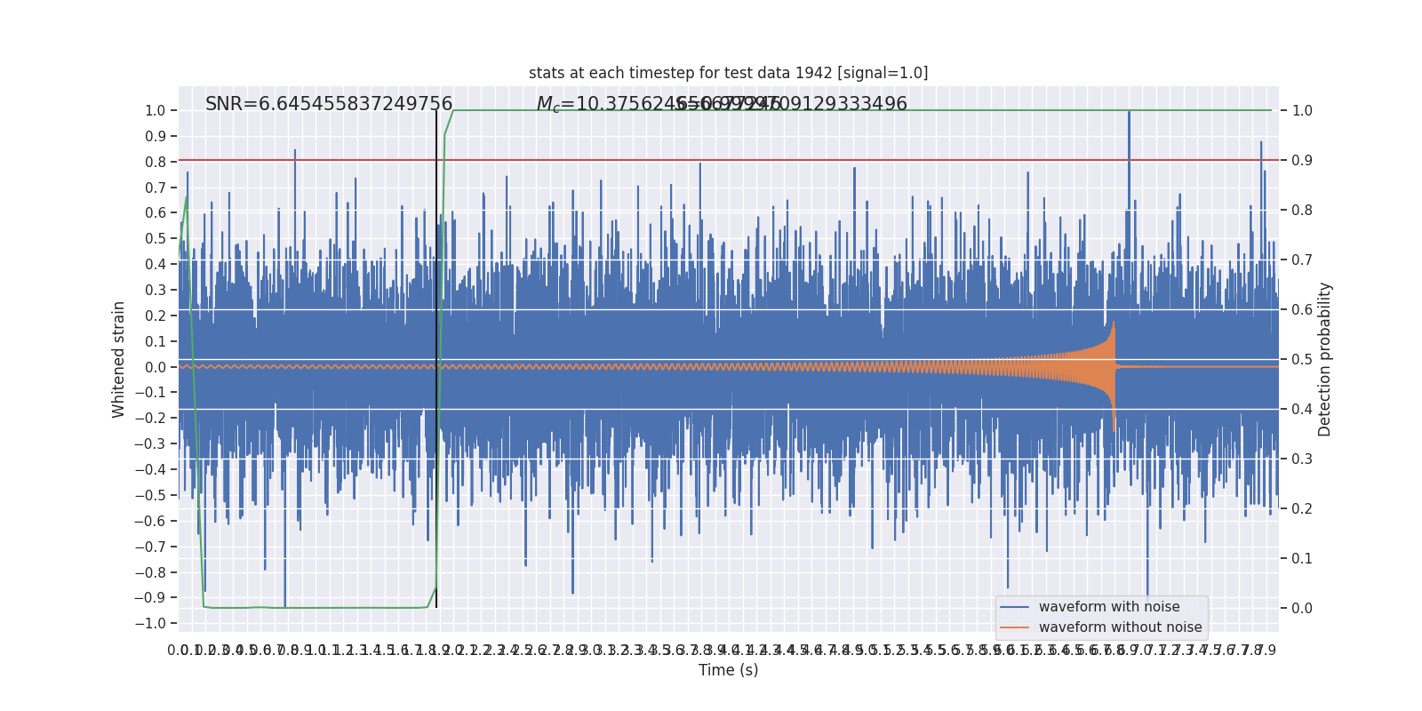Click Detection probability tick label 0.8
Image resolution: width=1422 pixels, height=711 pixels.
click(1302, 211)
